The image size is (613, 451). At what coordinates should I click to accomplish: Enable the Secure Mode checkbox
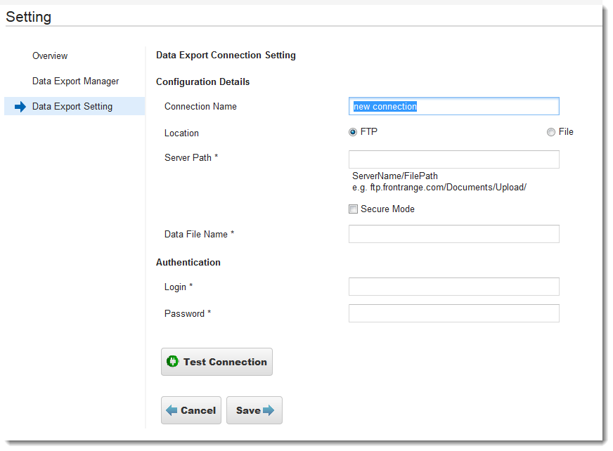(353, 209)
